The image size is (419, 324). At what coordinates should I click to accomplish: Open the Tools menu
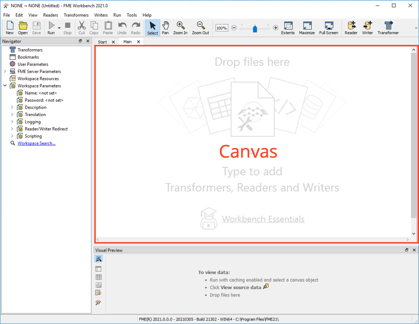[x=131, y=15]
